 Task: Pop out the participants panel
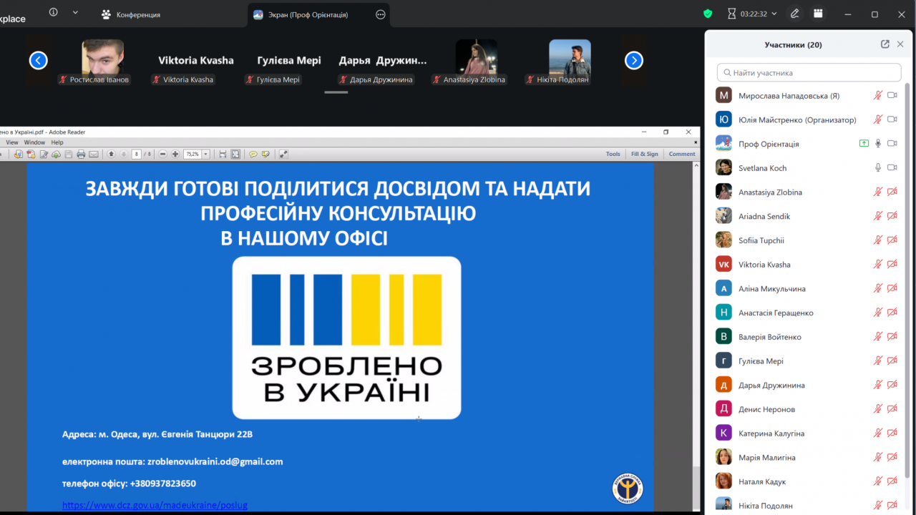(885, 44)
